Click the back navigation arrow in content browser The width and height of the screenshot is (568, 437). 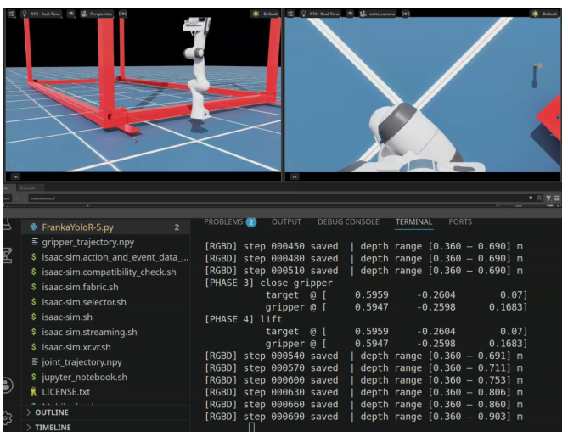coord(17,198)
